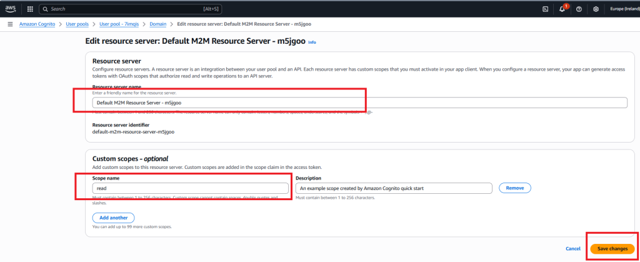Screen dimensions: 640x262
Task: Go back to Domain breadcrumb
Action: click(x=158, y=24)
